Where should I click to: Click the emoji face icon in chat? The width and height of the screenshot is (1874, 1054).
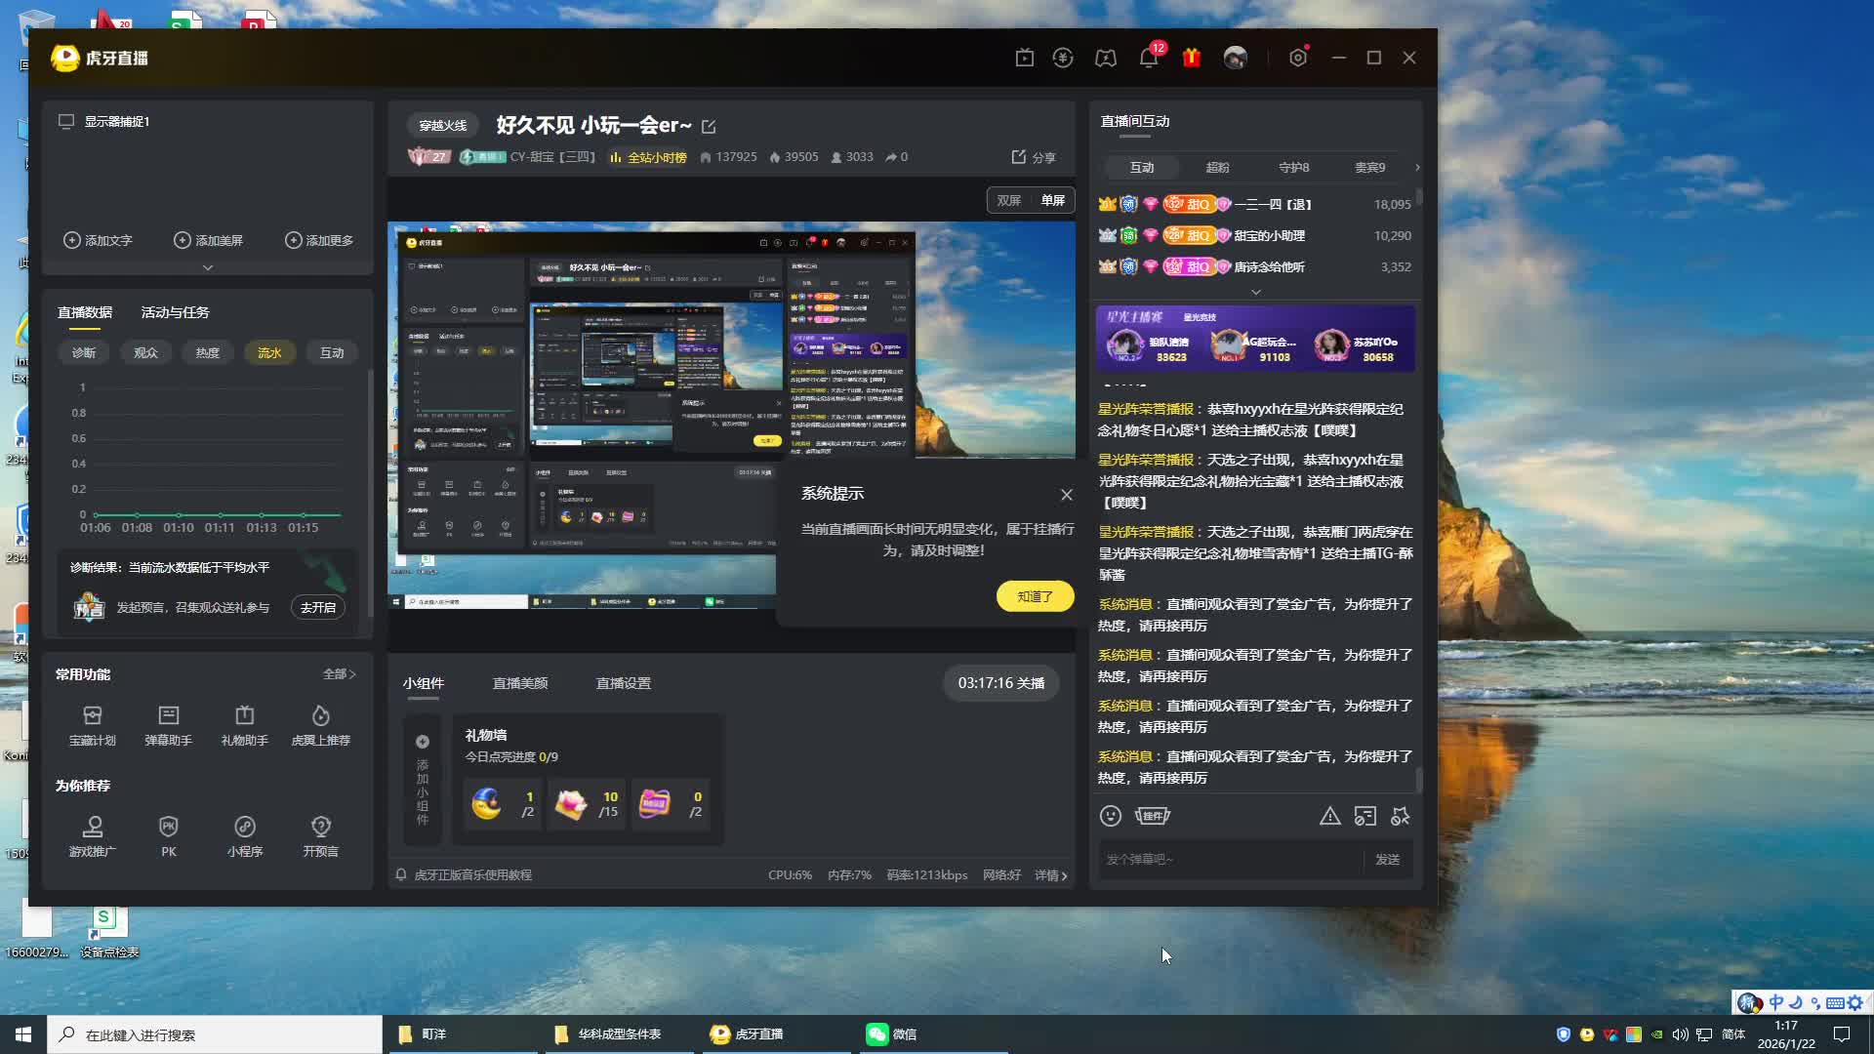point(1111,816)
